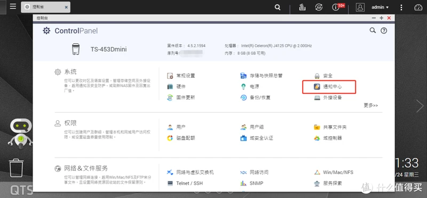Click the search icon inside ControlPanel header

coord(373,30)
